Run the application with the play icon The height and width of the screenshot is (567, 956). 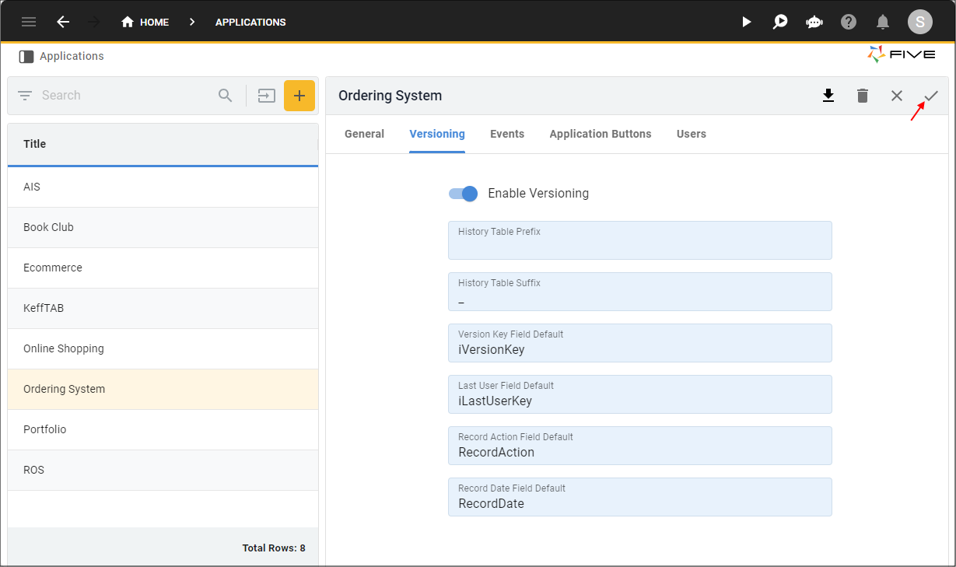coord(746,22)
